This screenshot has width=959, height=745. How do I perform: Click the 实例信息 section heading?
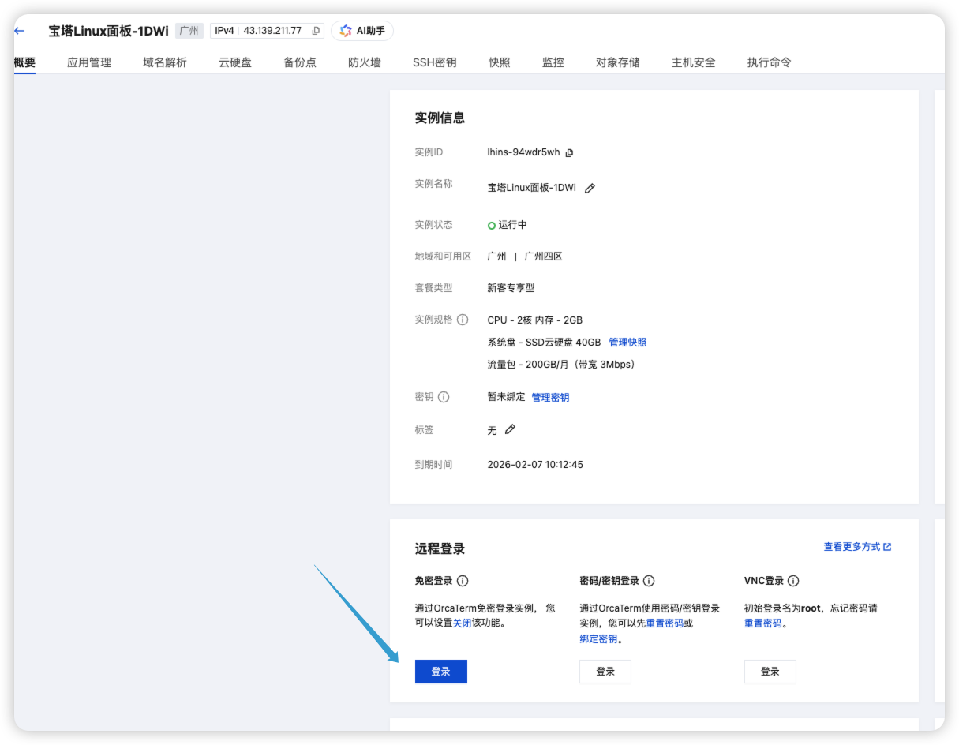point(440,118)
